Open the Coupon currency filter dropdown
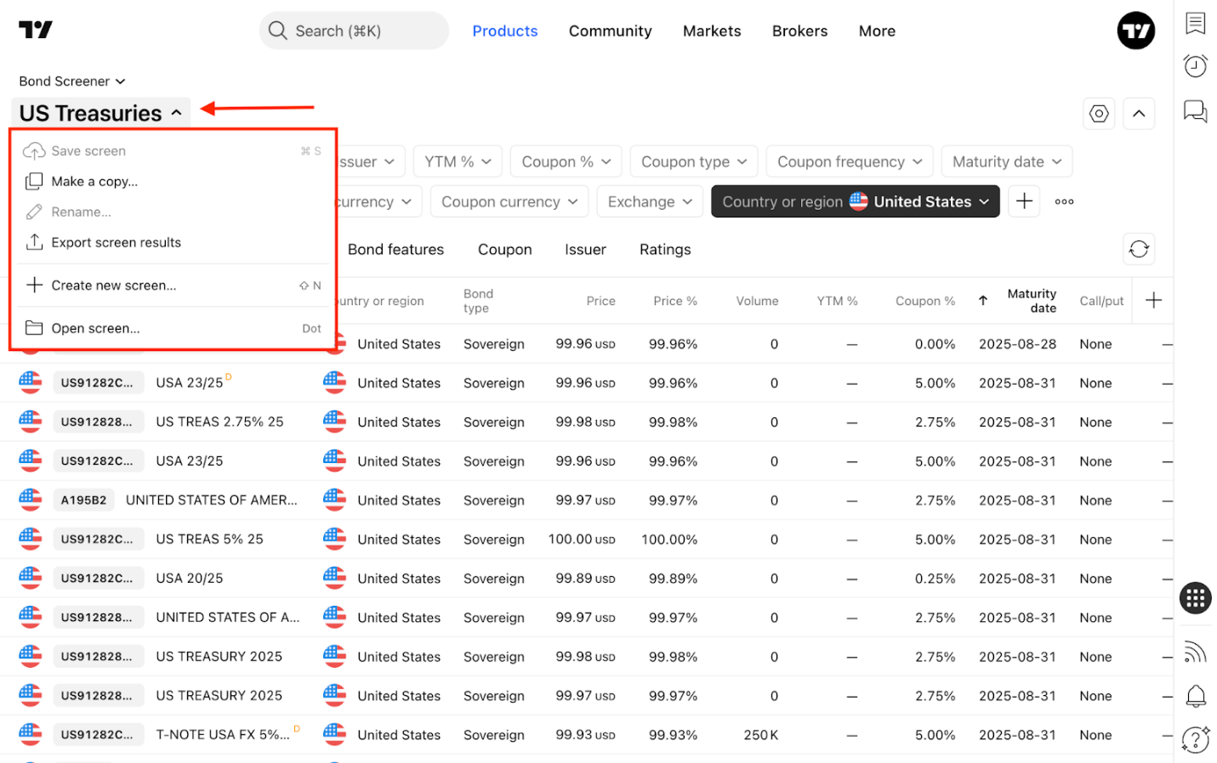Screen dimensions: 1217x763 (509, 201)
